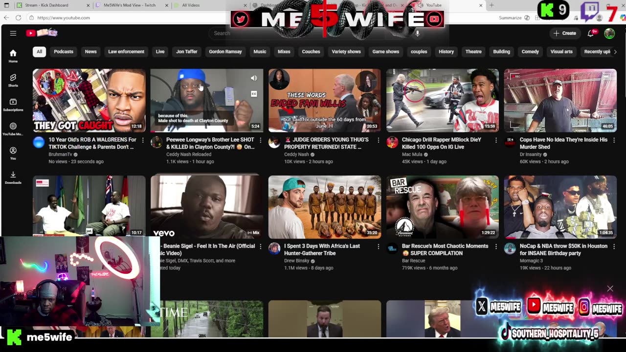Open NoCap birthday party thumbnail
The height and width of the screenshot is (352, 626).
560,207
